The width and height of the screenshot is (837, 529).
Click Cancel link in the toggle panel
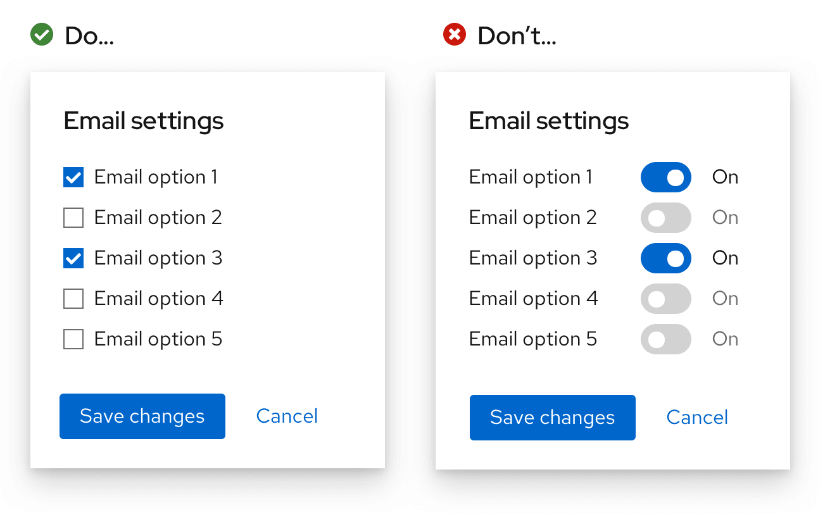pos(697,417)
